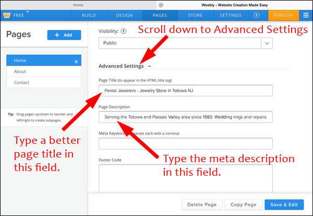Click the Visibility help icon
The width and height of the screenshot is (313, 216).
(124, 31)
